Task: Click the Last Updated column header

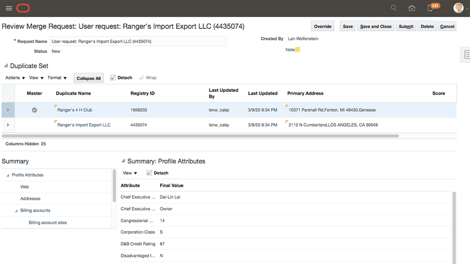Action: pos(263,93)
